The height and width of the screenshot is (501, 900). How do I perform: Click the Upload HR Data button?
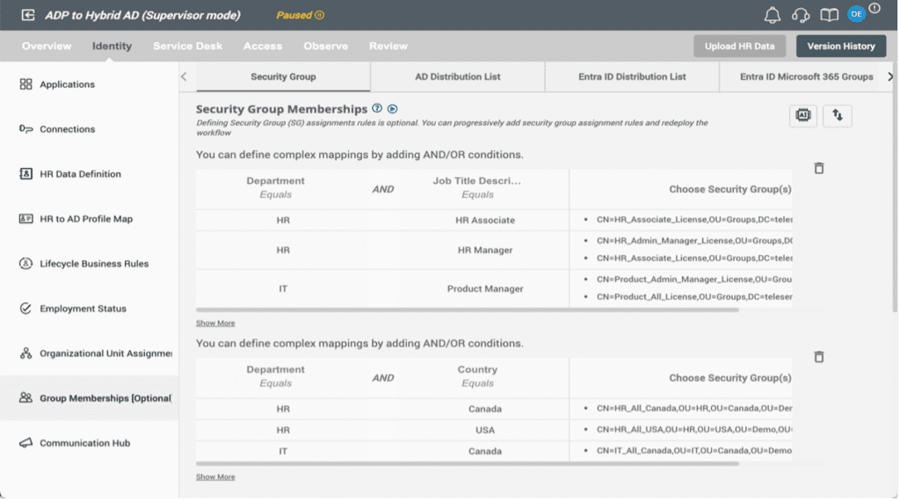point(739,46)
